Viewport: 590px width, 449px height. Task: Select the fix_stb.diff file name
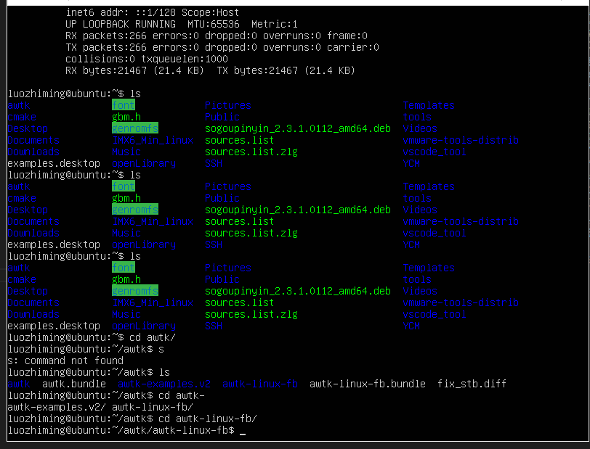pyautogui.click(x=472, y=384)
